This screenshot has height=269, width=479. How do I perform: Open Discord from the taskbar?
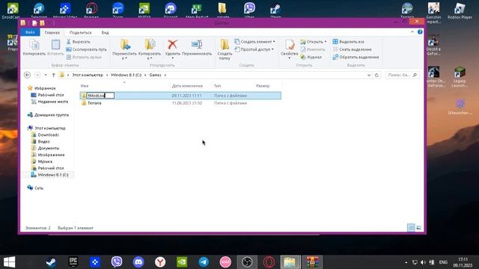138,262
